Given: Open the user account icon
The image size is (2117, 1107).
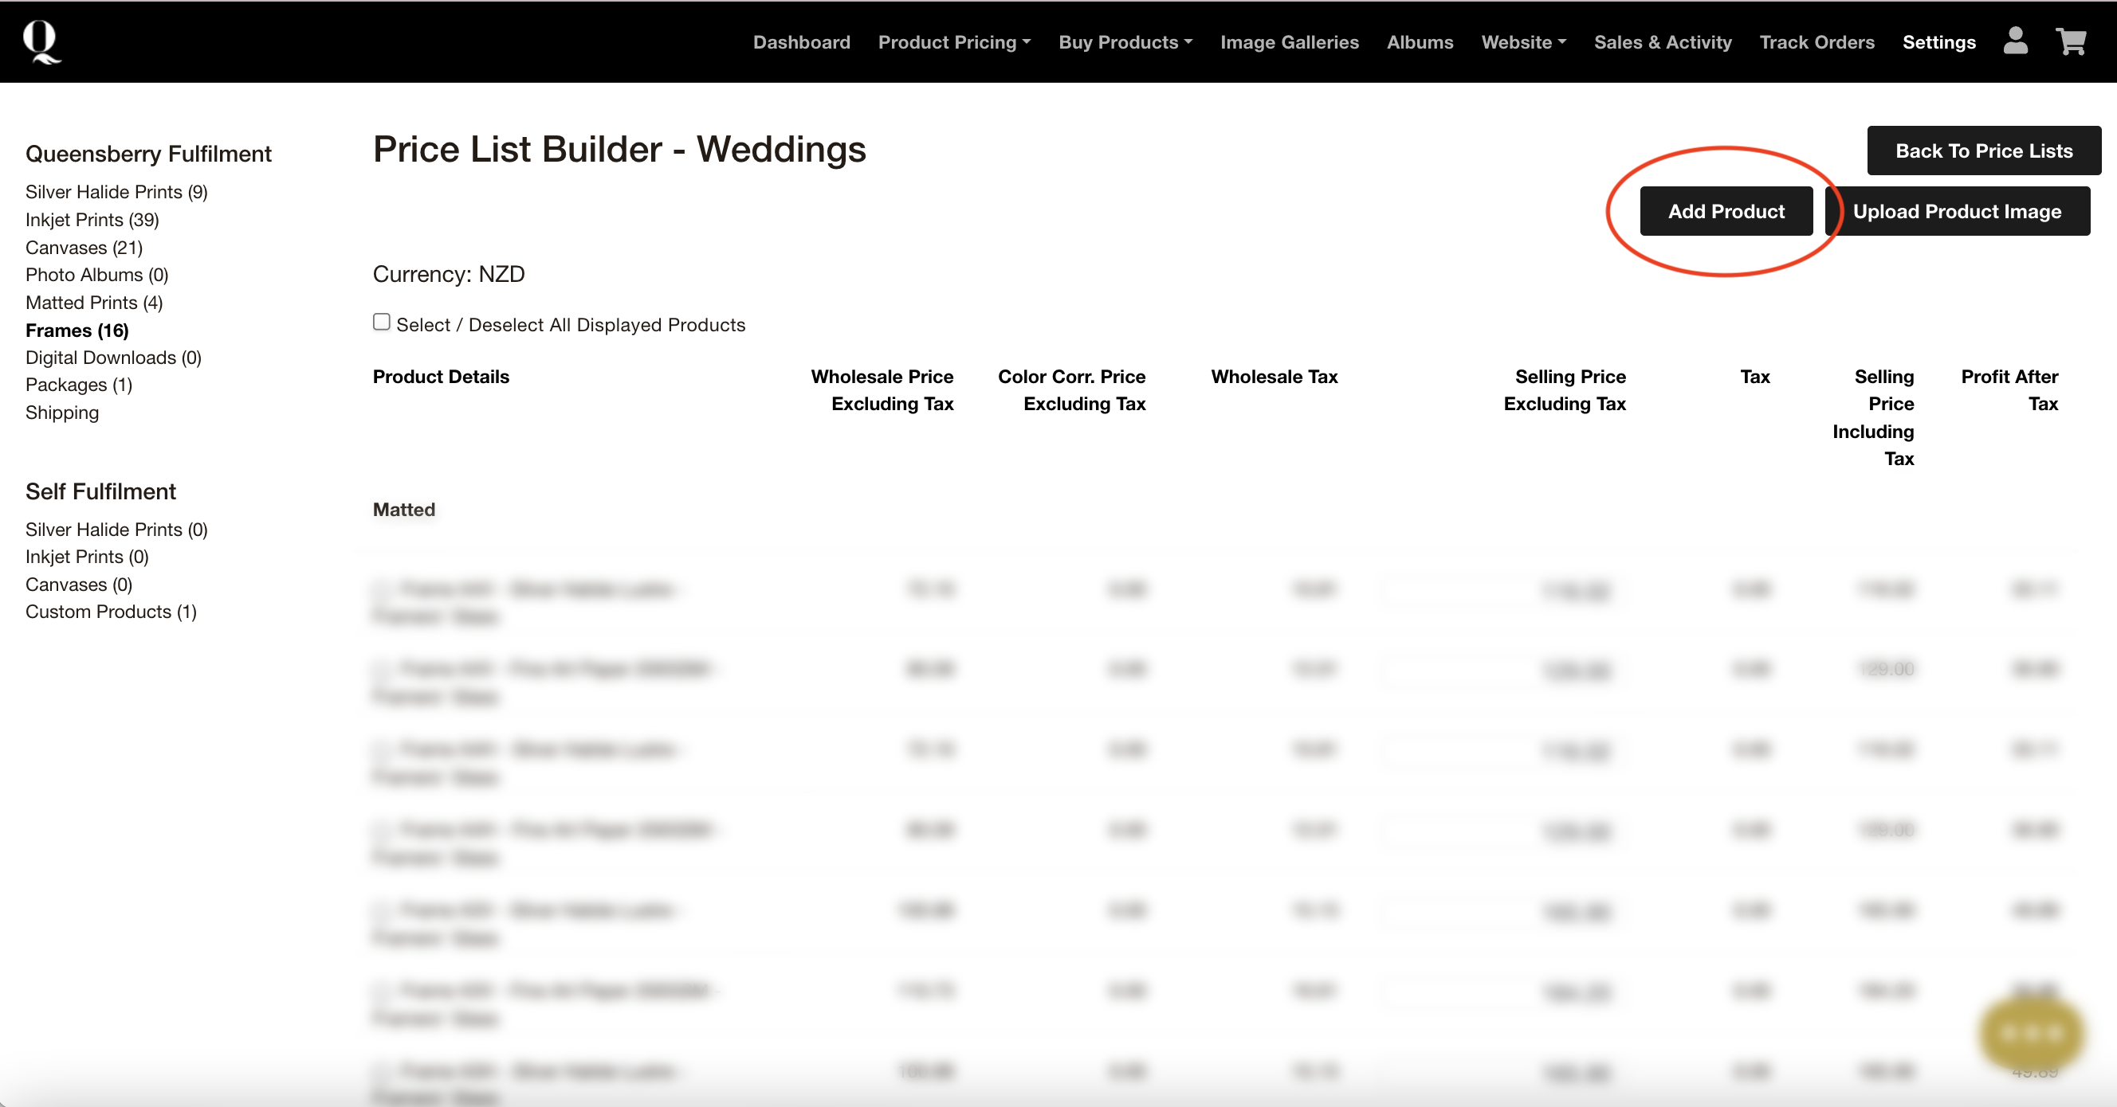Looking at the screenshot, I should [x=2015, y=41].
